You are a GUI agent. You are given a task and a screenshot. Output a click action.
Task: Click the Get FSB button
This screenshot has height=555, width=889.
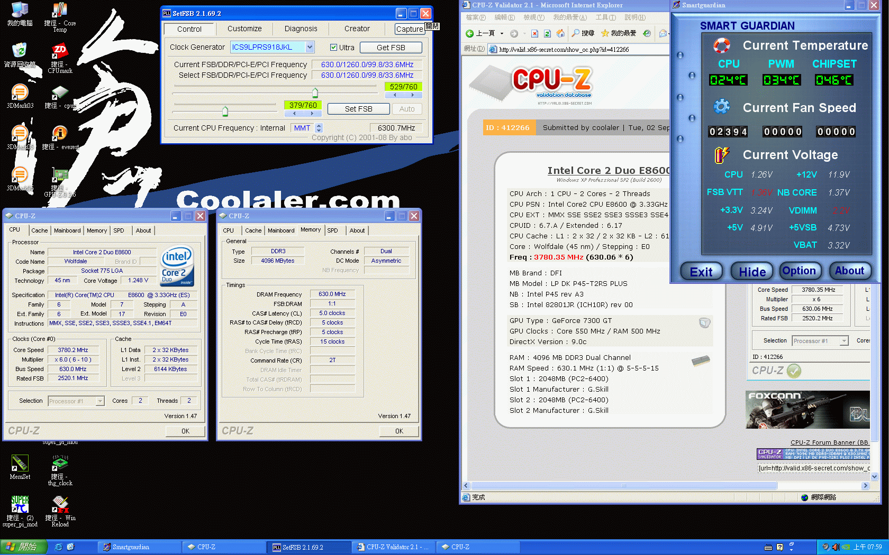[x=391, y=48]
